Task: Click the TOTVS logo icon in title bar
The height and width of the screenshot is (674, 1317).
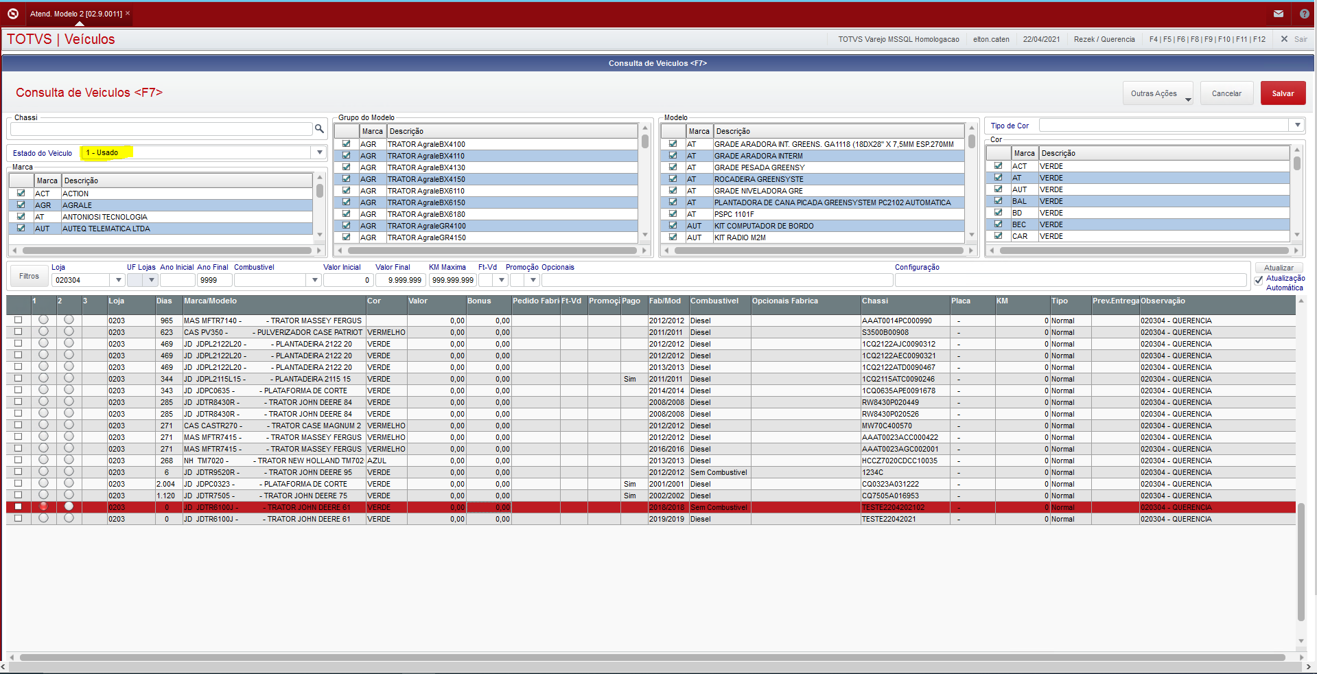Action: coord(12,13)
